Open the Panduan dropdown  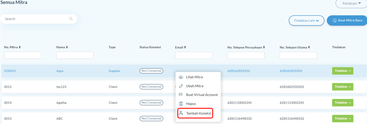click(351, 3)
